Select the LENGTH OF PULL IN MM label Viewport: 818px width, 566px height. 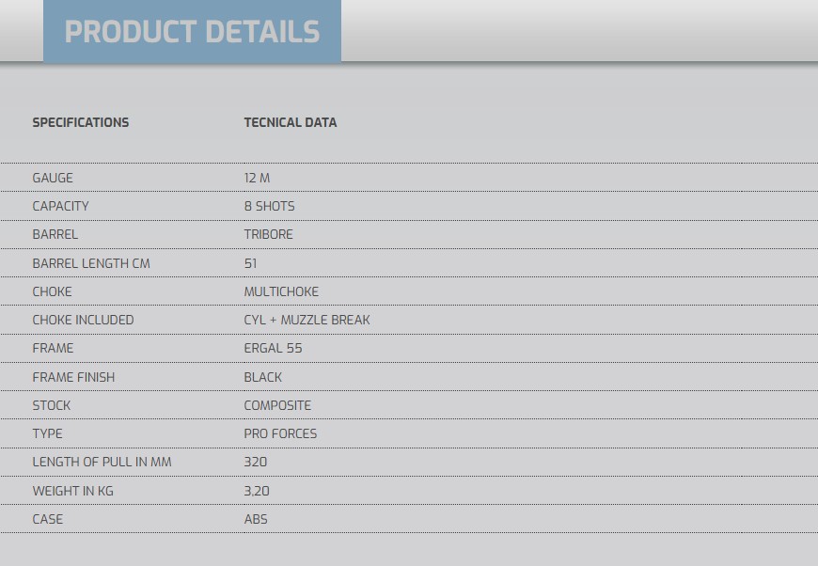pyautogui.click(x=102, y=462)
